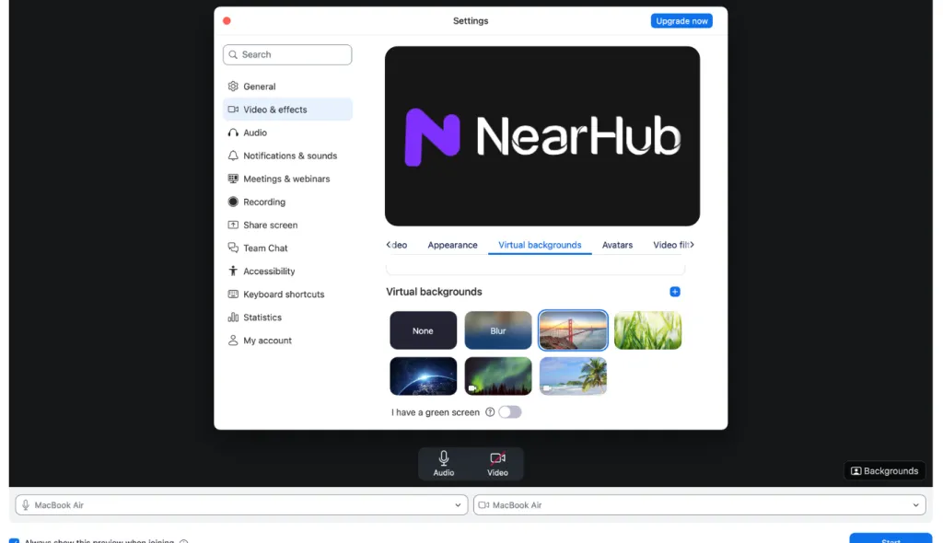Open camera MacBook Air dropdown
The width and height of the screenshot is (943, 543).
(700, 505)
